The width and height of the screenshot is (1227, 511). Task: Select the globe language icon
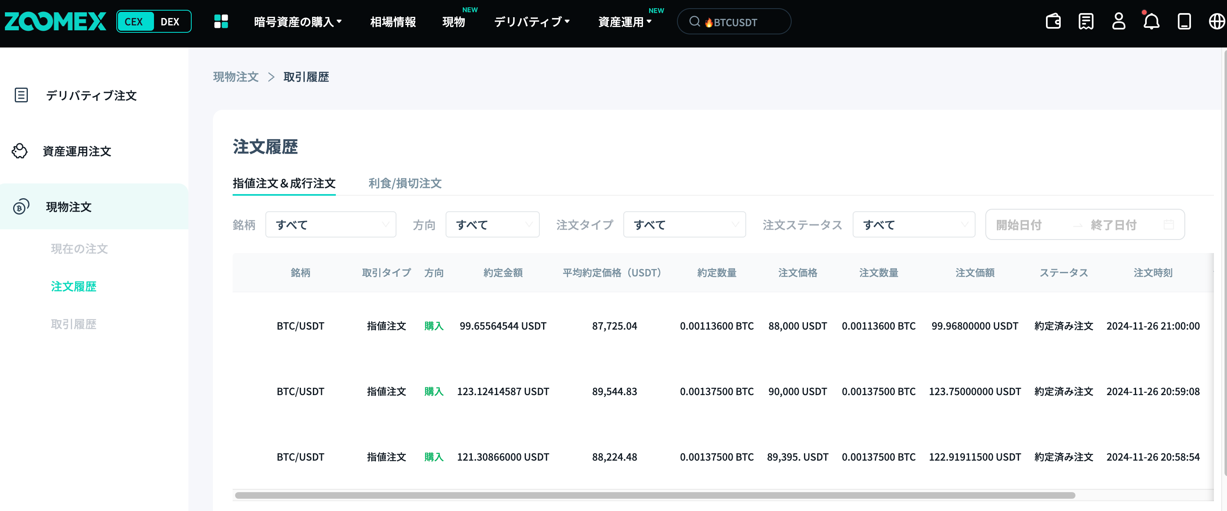tap(1216, 21)
